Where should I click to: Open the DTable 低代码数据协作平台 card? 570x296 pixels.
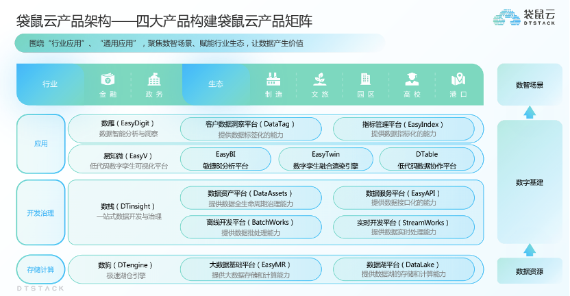point(427,160)
